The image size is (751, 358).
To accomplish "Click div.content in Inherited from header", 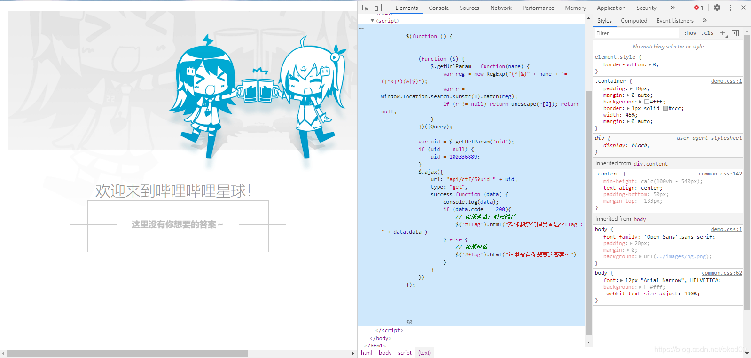I will tap(650, 164).
